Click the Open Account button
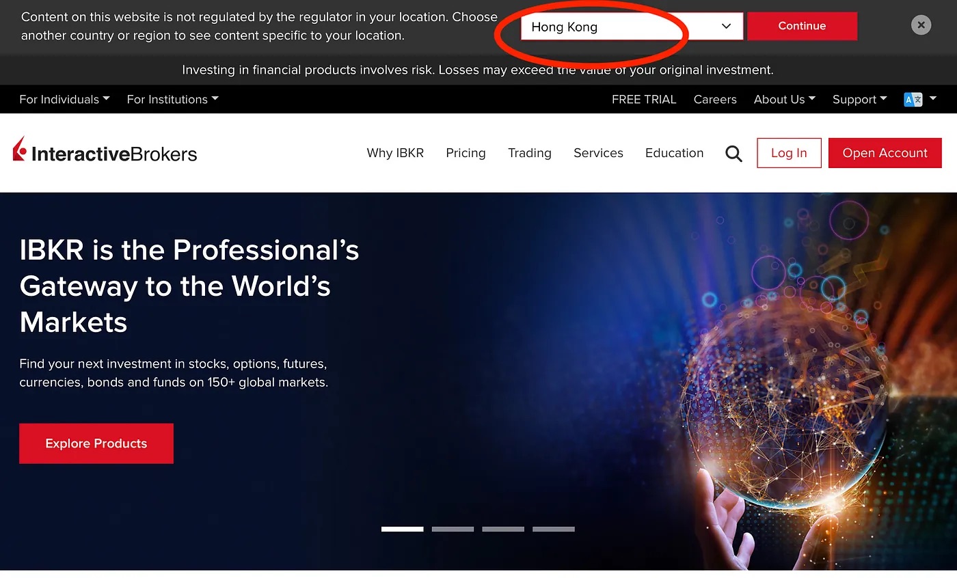Screen dimensions: 957x578 pos(885,153)
